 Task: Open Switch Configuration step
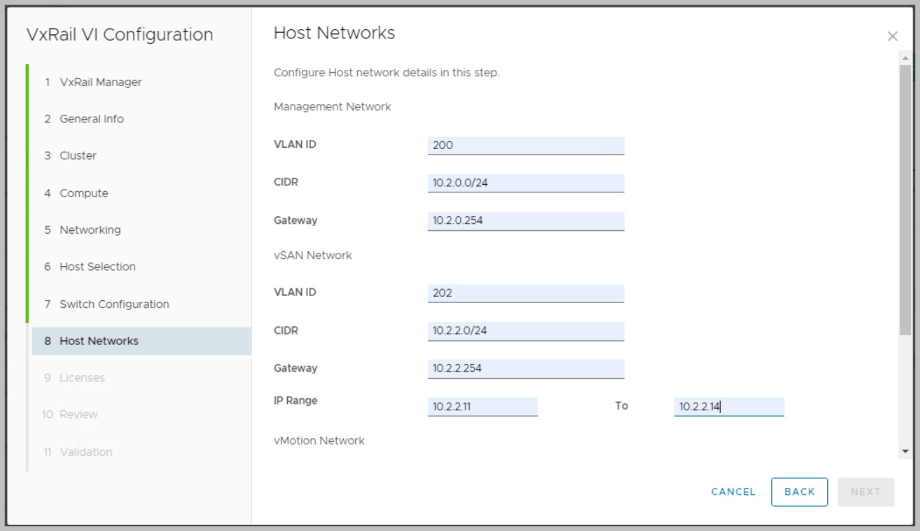(114, 304)
